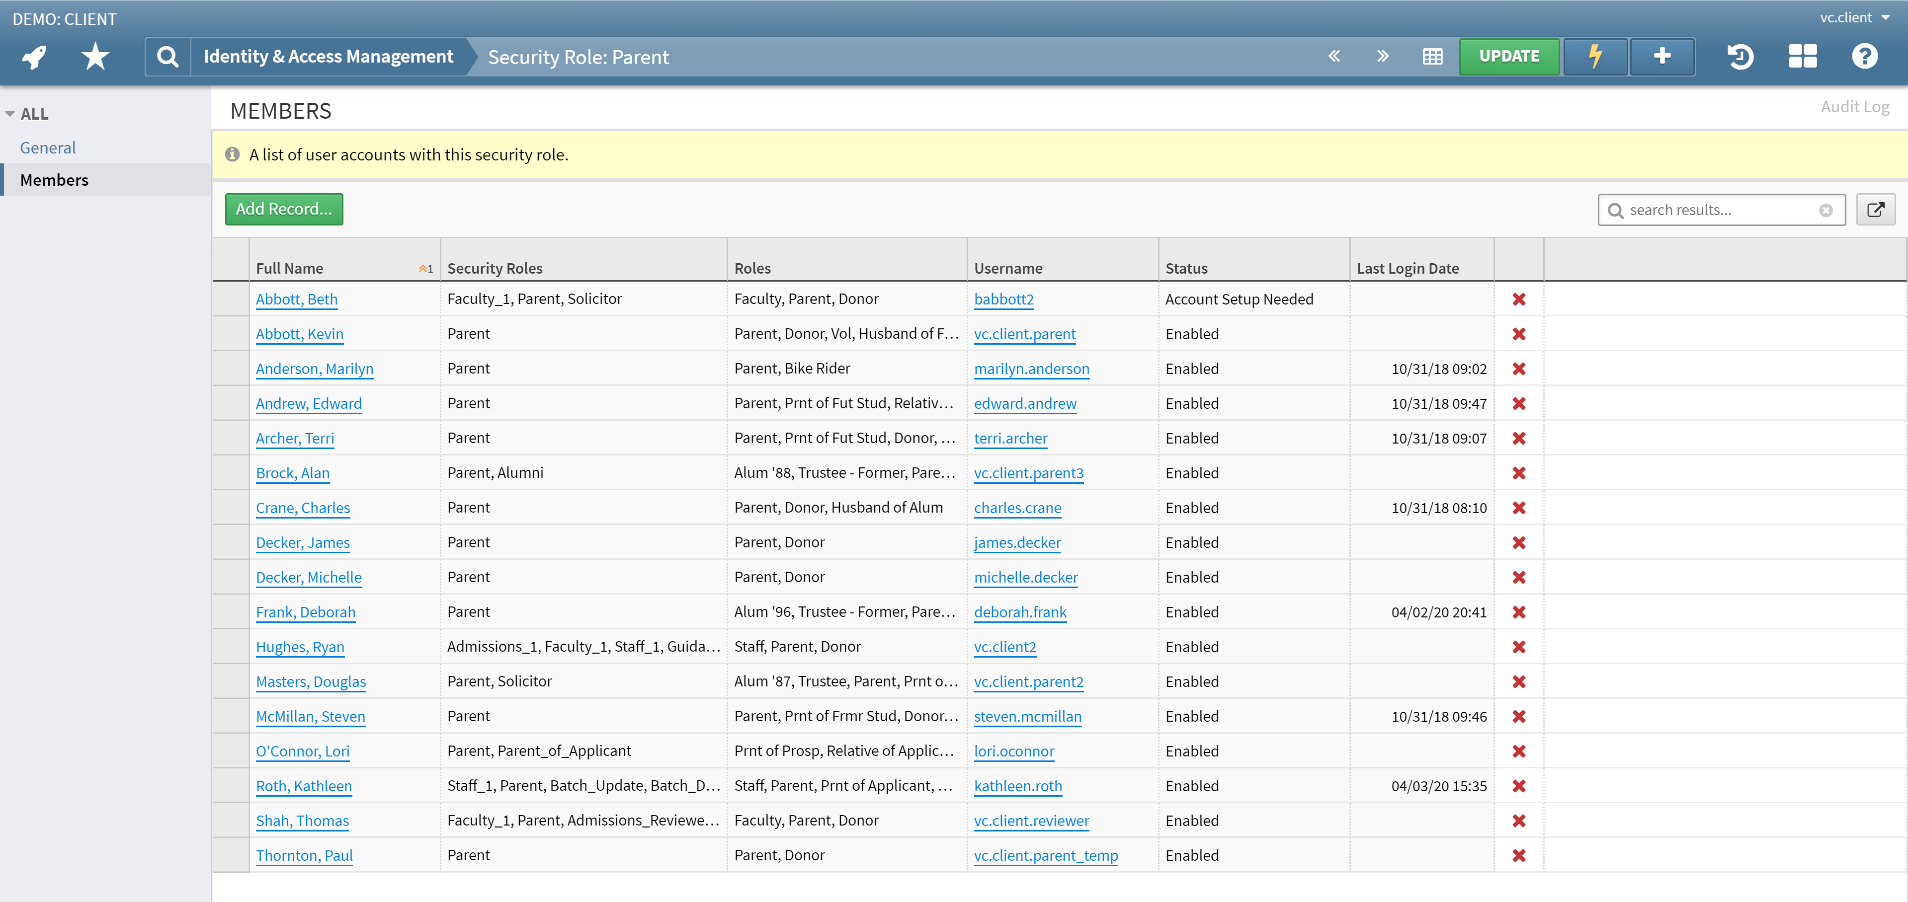Go to next record with double-right arrow

tap(1382, 56)
